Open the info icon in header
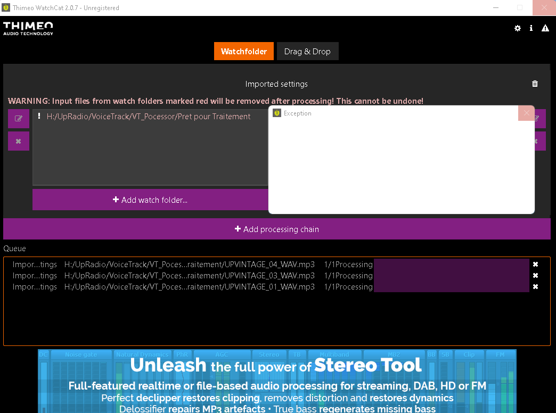The height and width of the screenshot is (413, 556). tap(531, 28)
